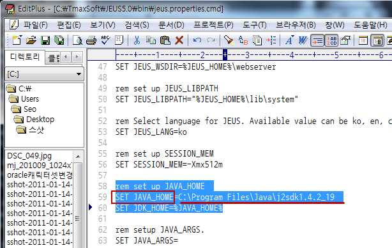
Task: Select the C:\ root folder in tree
Action: pos(25,89)
